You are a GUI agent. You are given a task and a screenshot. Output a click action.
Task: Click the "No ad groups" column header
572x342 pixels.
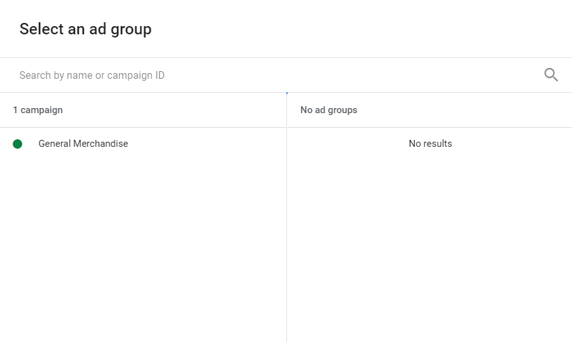[329, 110]
